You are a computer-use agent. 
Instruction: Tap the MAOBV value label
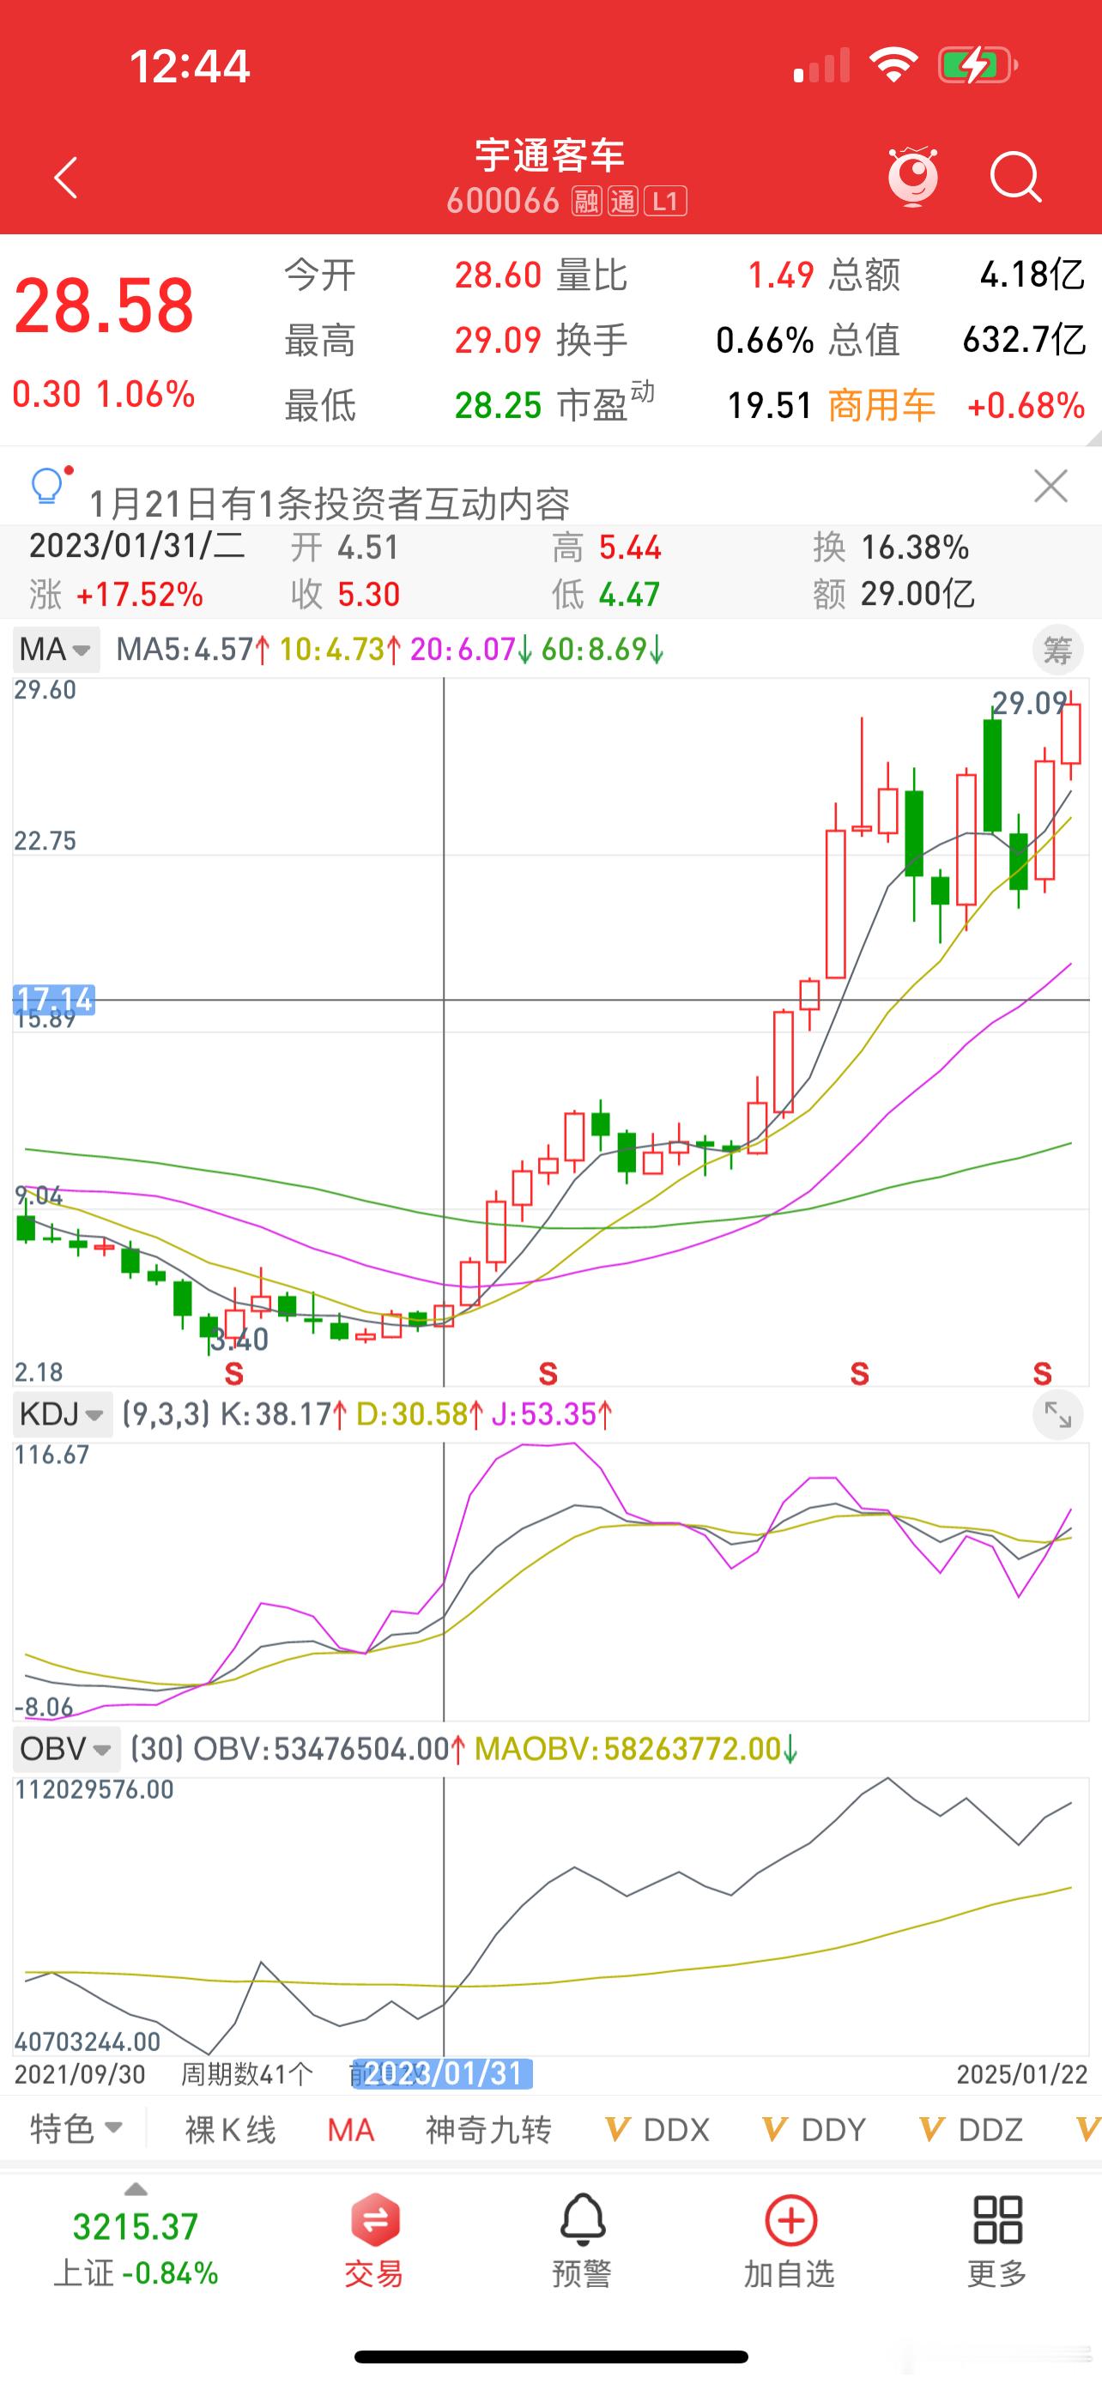[636, 1748]
